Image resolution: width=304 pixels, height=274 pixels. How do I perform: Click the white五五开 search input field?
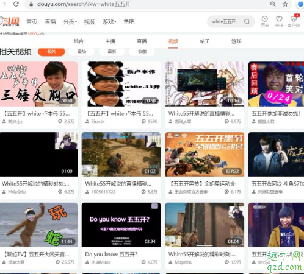[224, 21]
